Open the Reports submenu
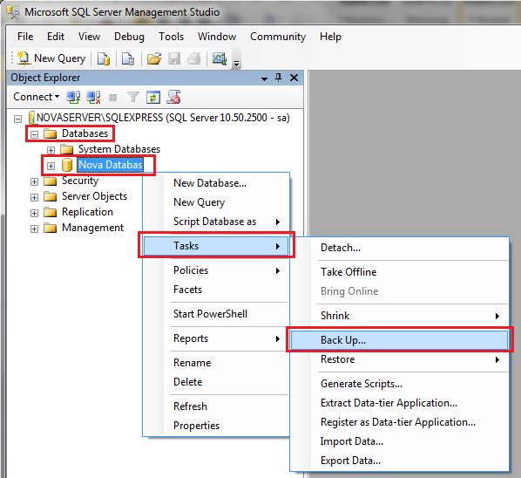Viewport: 521px width, 478px height. [x=216, y=338]
